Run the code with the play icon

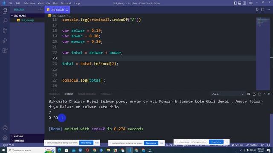(x=257, y=10)
